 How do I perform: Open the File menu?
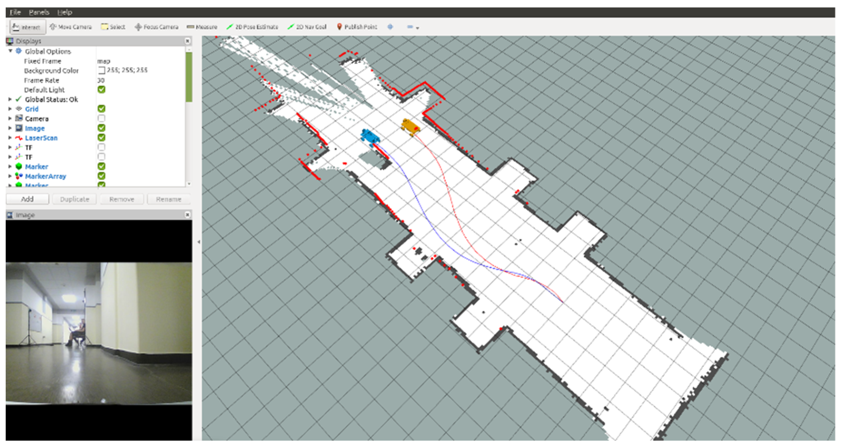tap(15, 12)
